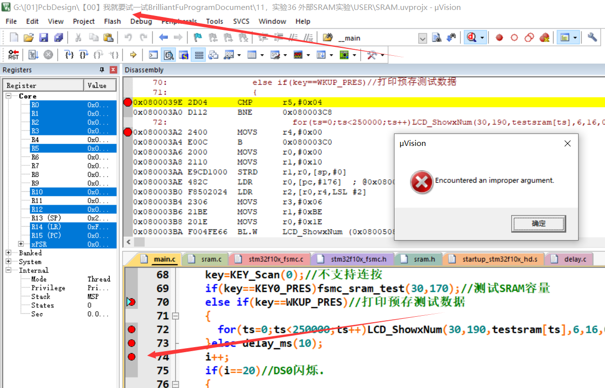Open the Memory Window icon

pyautogui.click(x=252, y=55)
